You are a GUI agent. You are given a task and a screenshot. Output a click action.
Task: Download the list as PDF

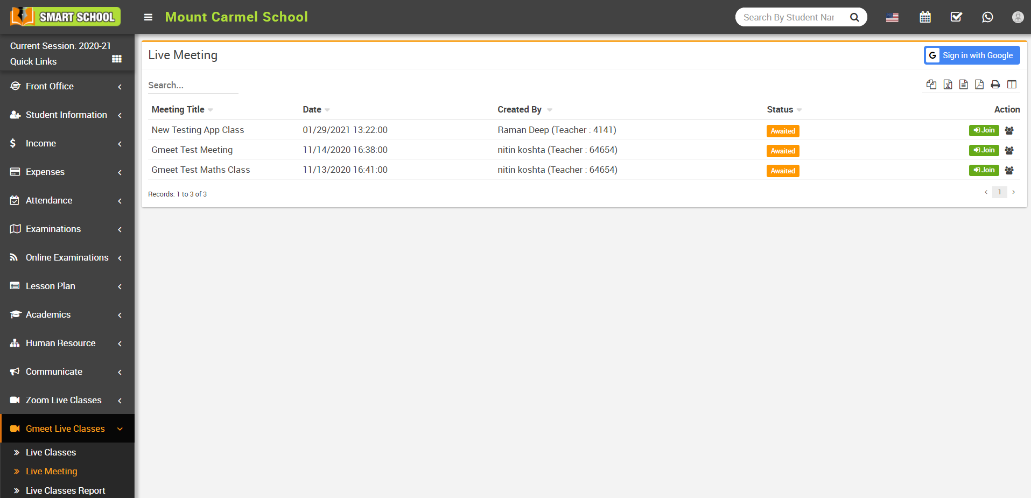coord(979,85)
